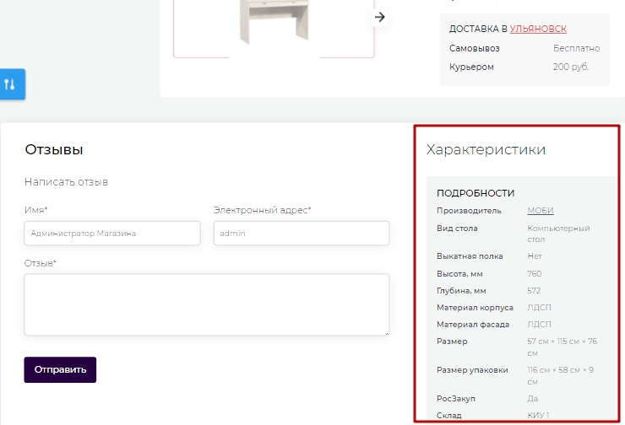
Task: Select the Отзывы section heading
Action: click(x=54, y=150)
